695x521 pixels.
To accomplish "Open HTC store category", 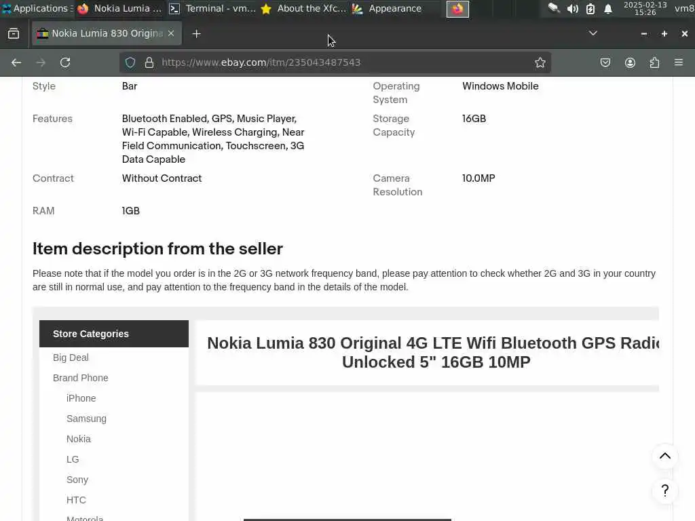I will [76, 500].
